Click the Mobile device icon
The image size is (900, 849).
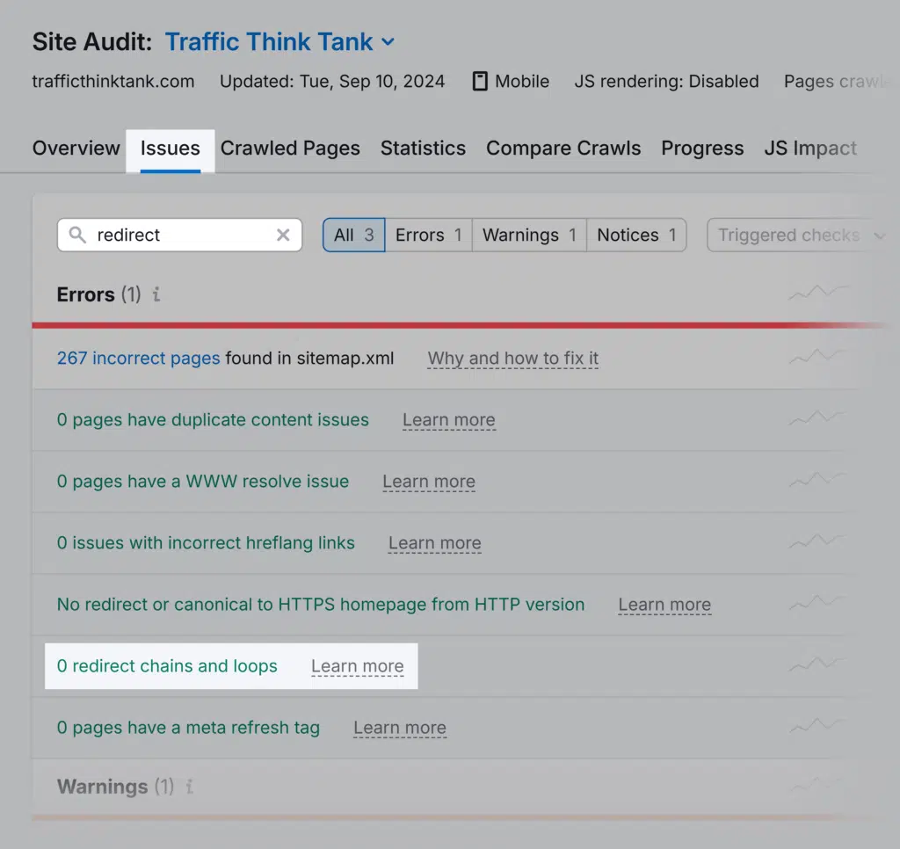(480, 82)
